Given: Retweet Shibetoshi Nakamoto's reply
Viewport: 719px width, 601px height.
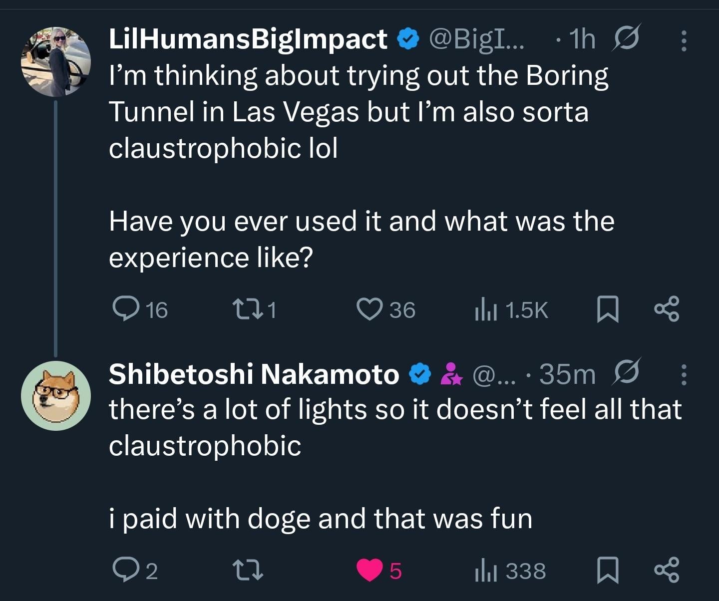Looking at the screenshot, I should [x=248, y=570].
